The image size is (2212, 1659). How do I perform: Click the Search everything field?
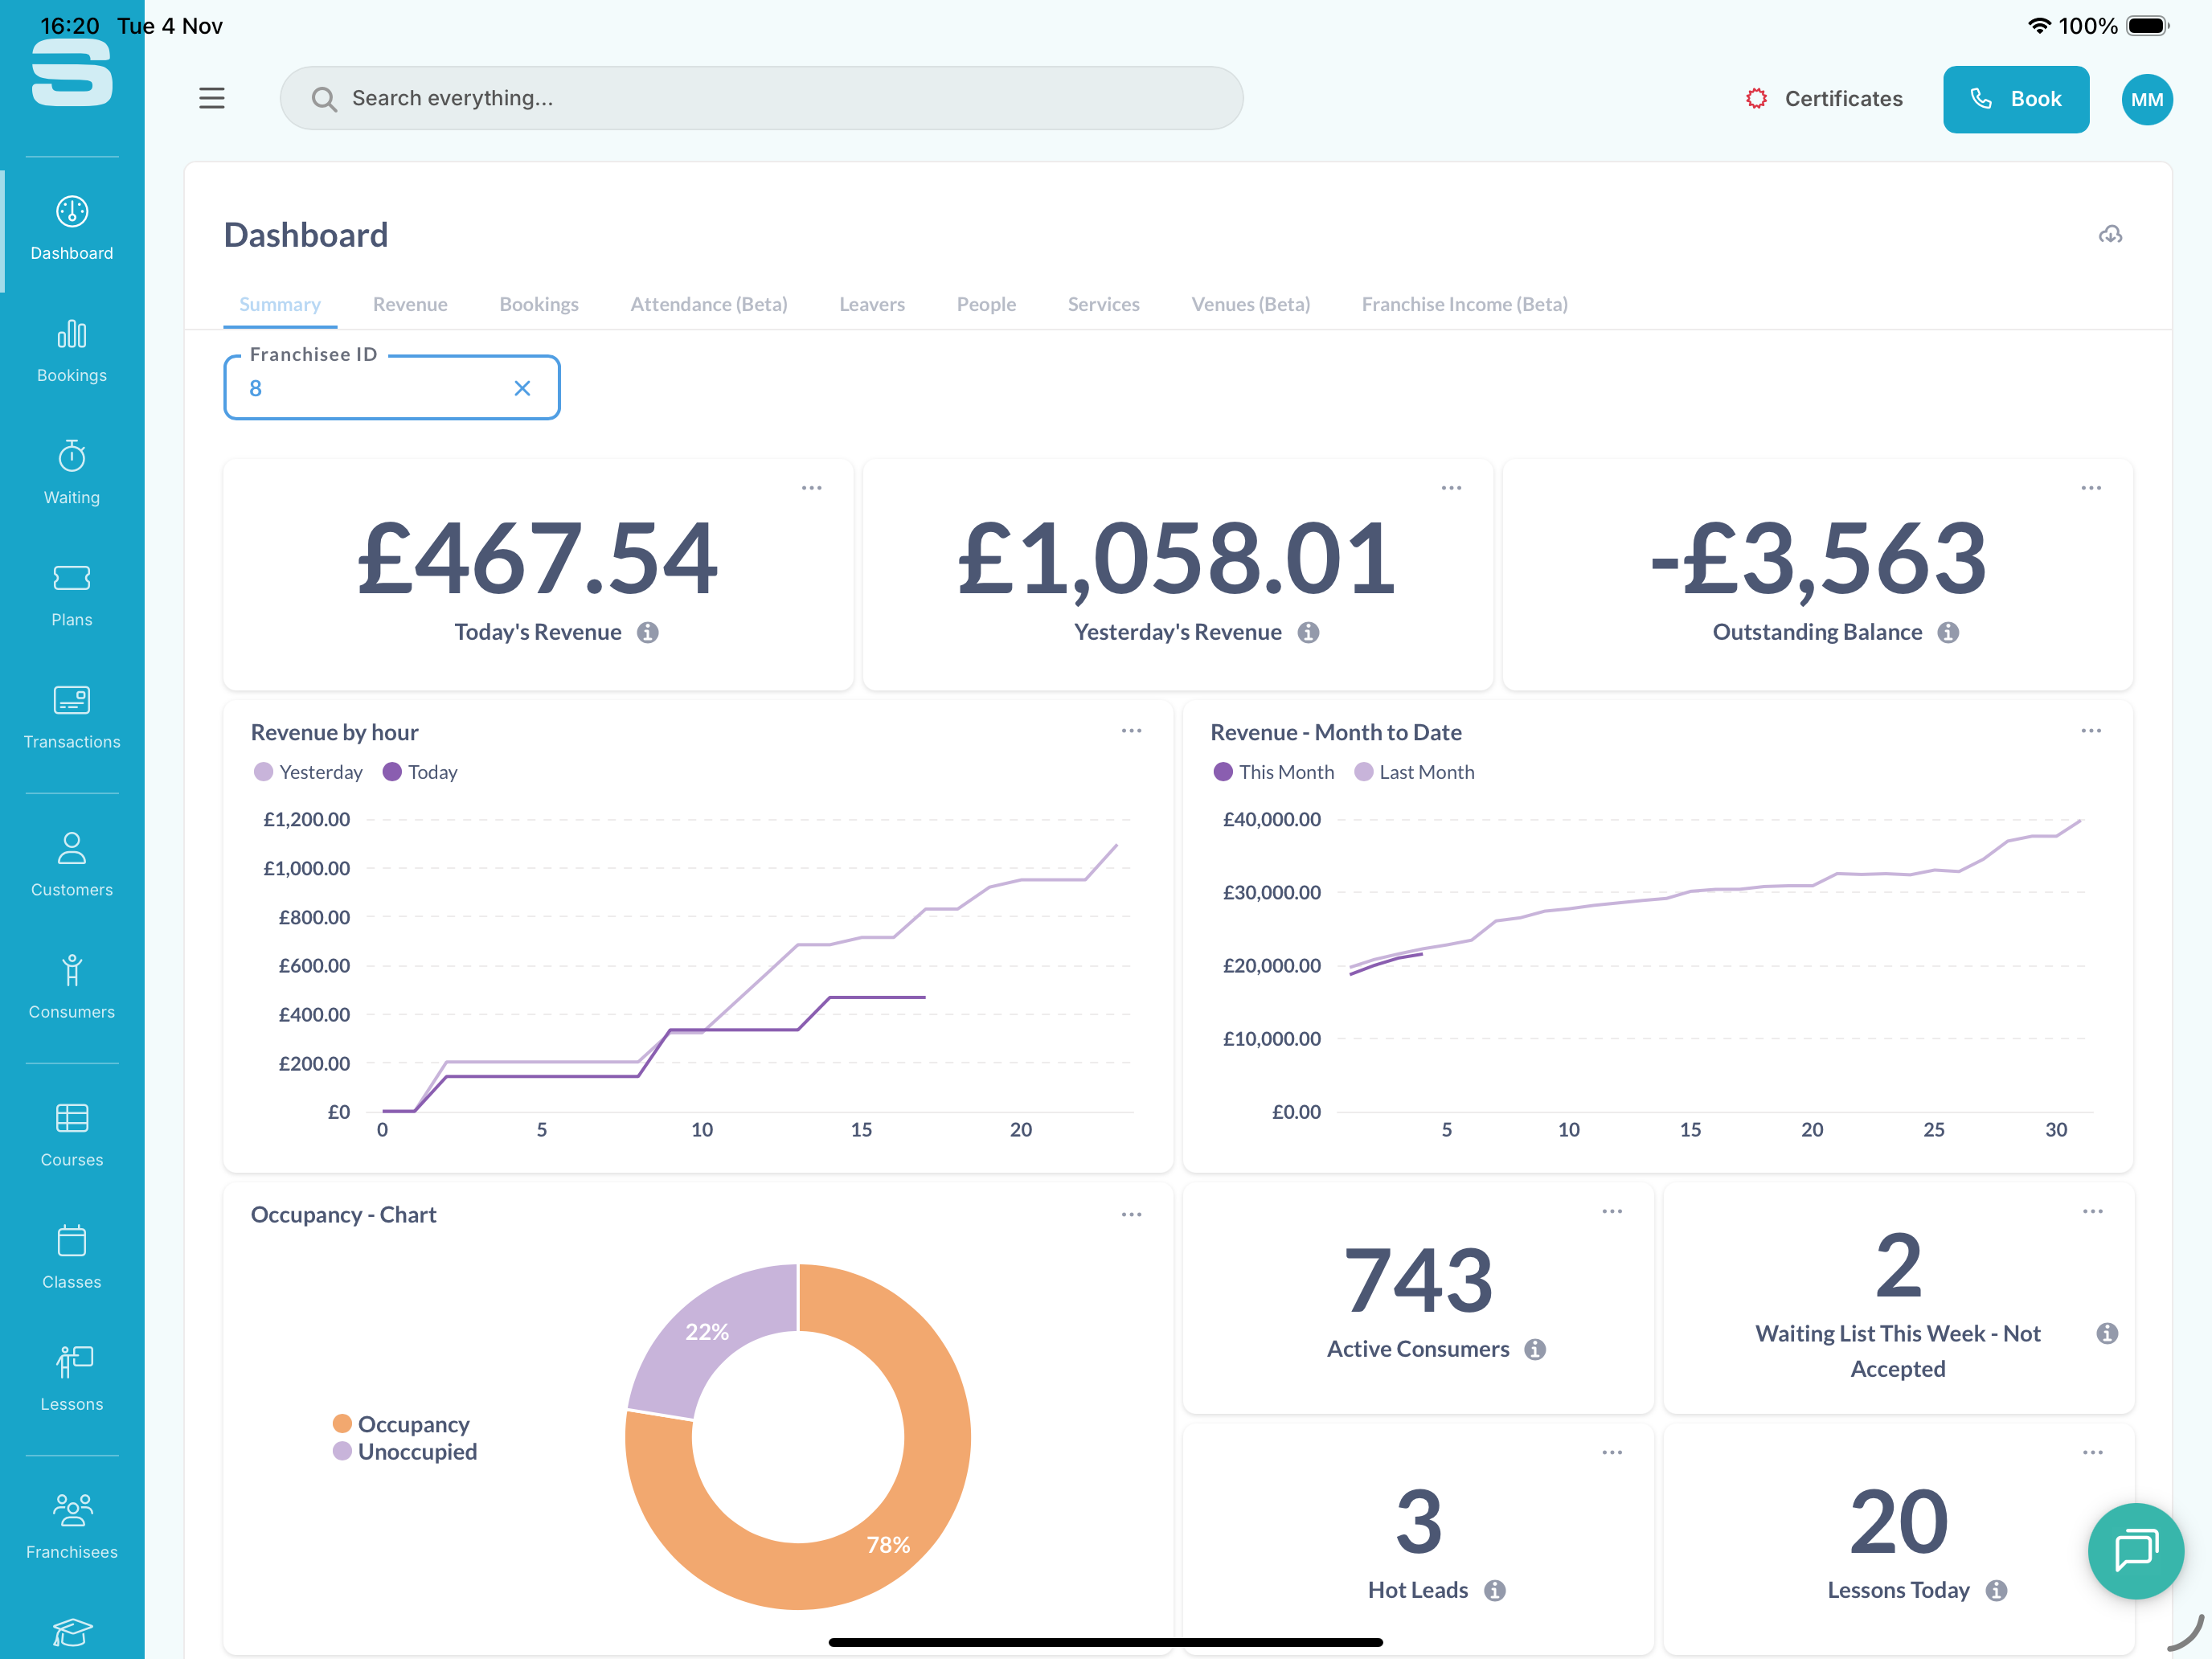tap(760, 98)
